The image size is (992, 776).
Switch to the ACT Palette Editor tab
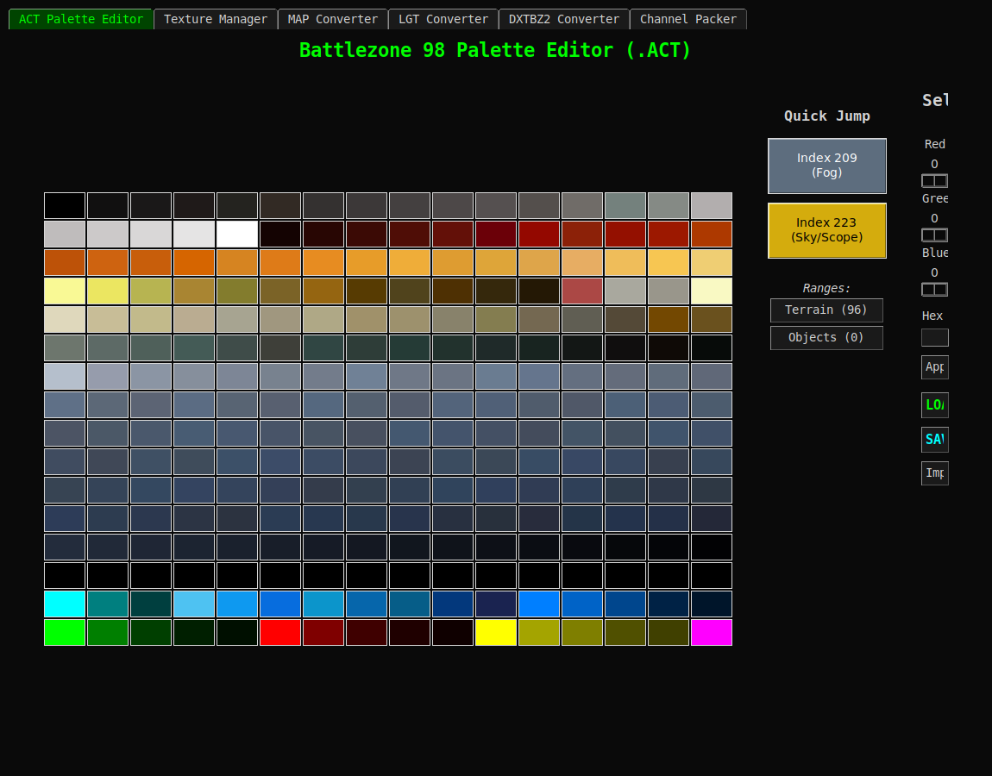[x=81, y=19]
